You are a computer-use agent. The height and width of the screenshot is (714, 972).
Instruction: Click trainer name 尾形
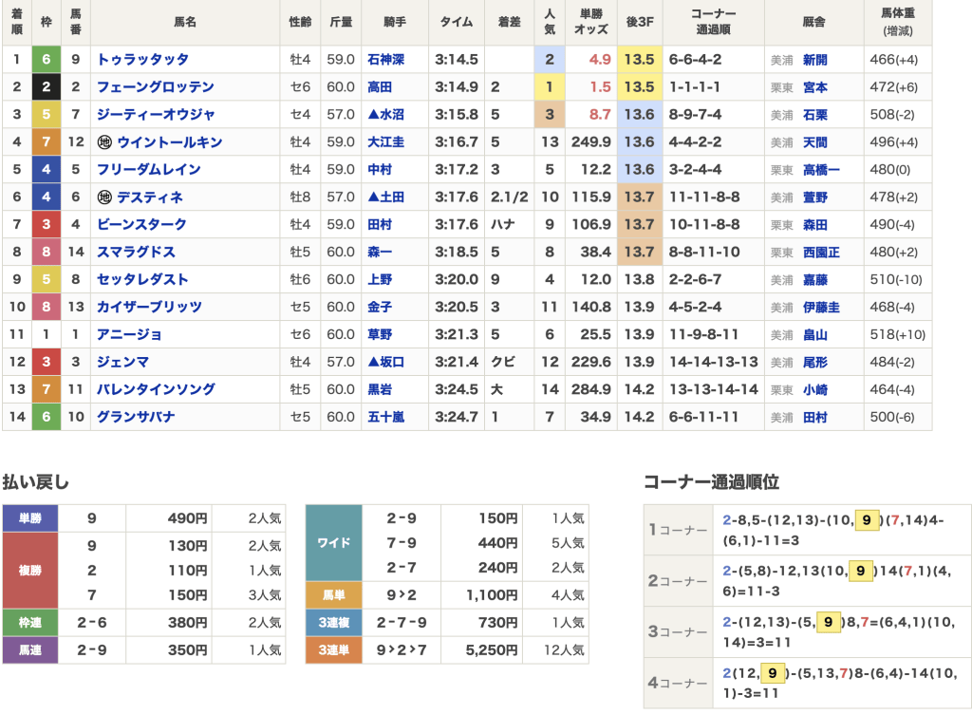(815, 363)
